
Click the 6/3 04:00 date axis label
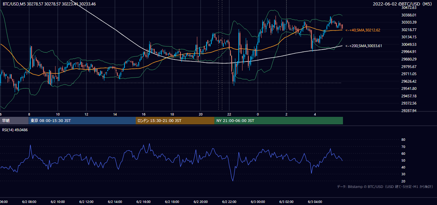coord(315,202)
